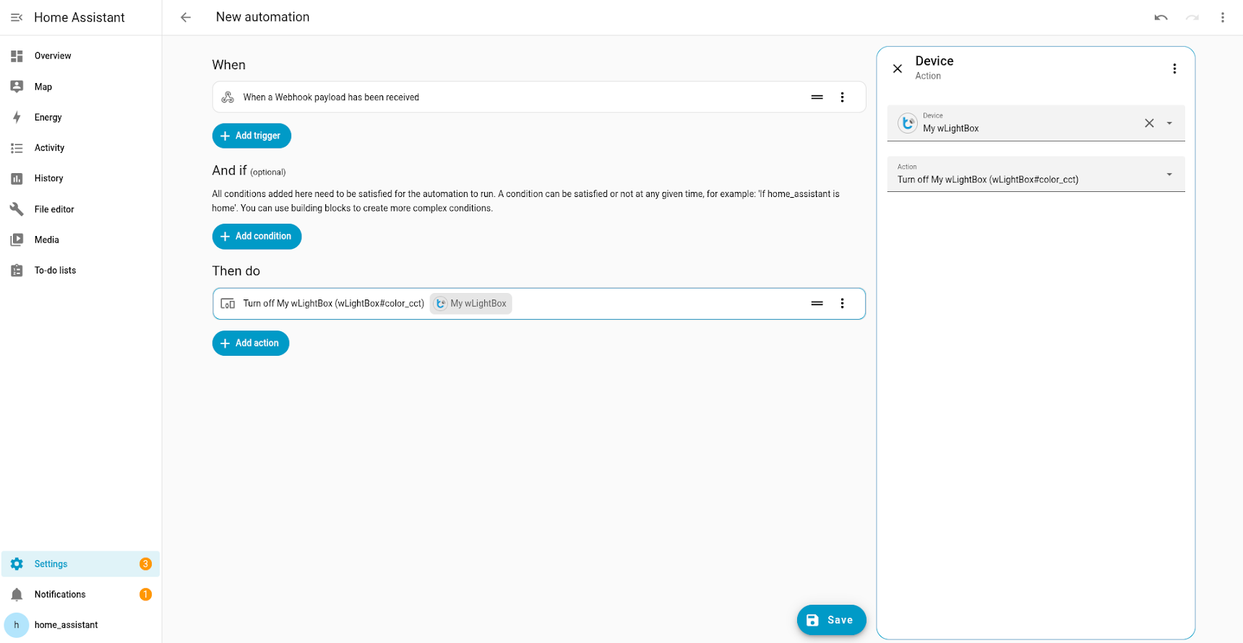Click the user avatar letter h
The height and width of the screenshot is (643, 1243).
[17, 625]
